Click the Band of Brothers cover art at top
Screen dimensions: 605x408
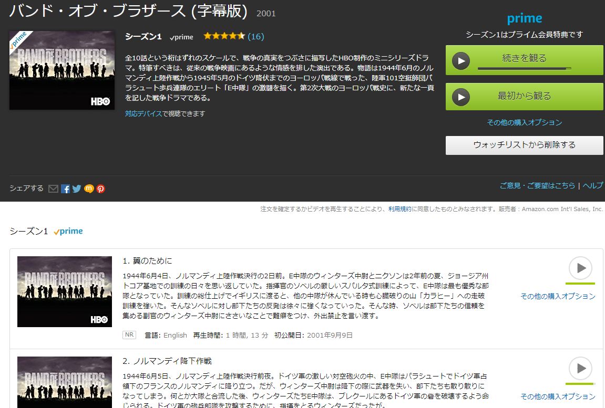pyautogui.click(x=62, y=70)
